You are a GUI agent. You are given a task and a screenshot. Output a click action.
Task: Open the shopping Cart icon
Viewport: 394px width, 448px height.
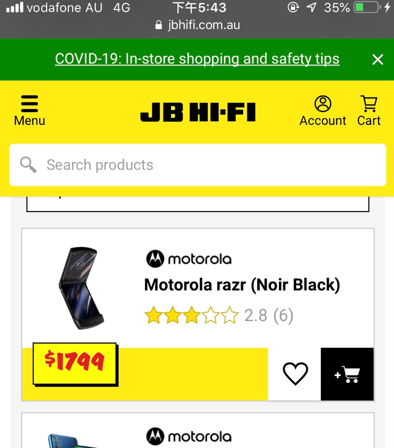click(x=369, y=103)
